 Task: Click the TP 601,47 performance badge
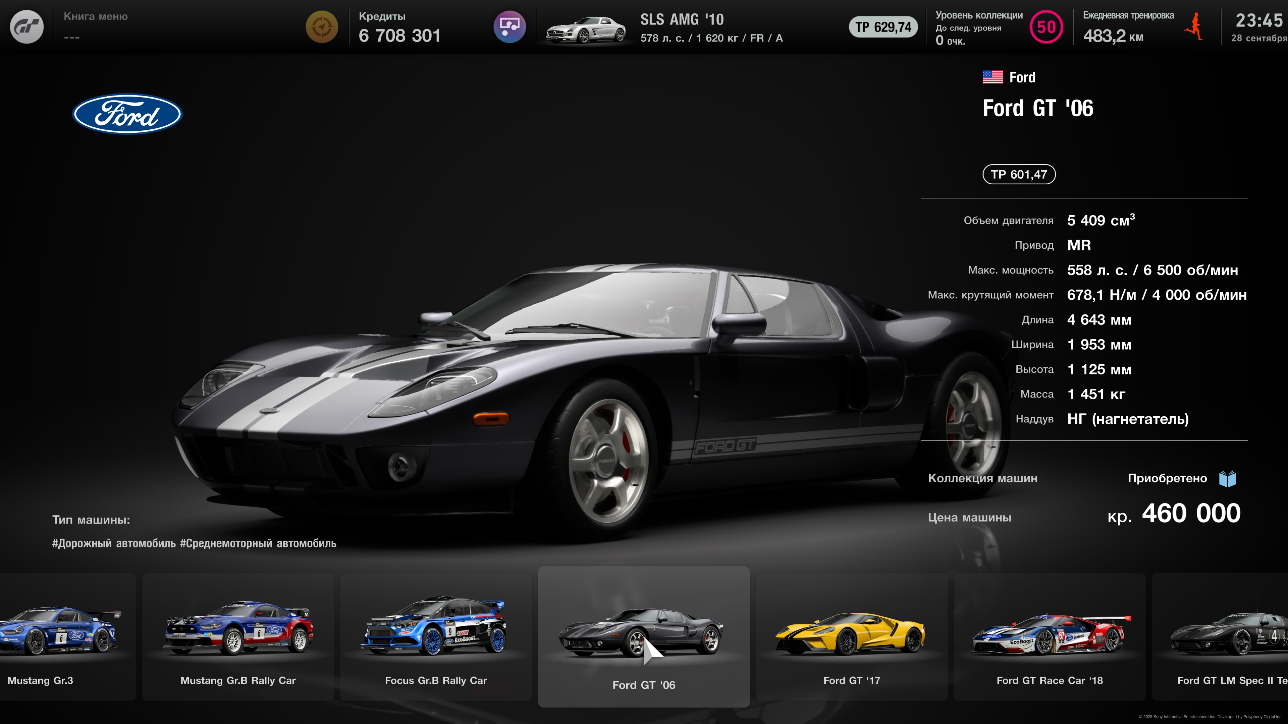point(1019,174)
